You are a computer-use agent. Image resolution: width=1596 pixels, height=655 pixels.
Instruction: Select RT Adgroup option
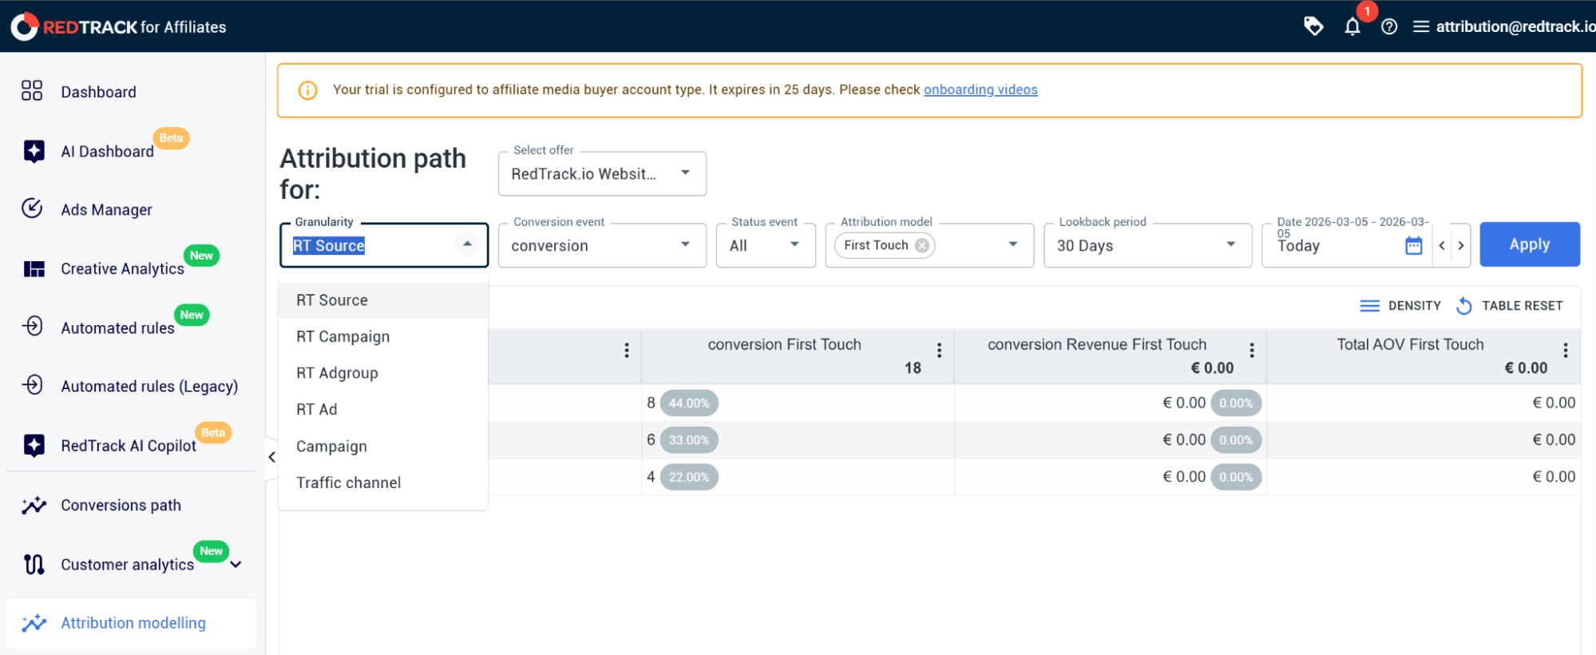pos(382,373)
